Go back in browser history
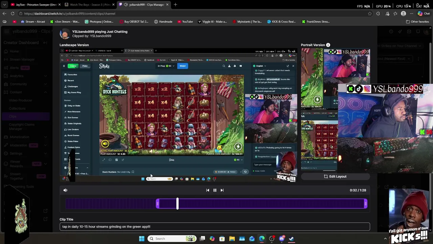Image resolution: width=433 pixels, height=244 pixels. pyautogui.click(x=4, y=14)
